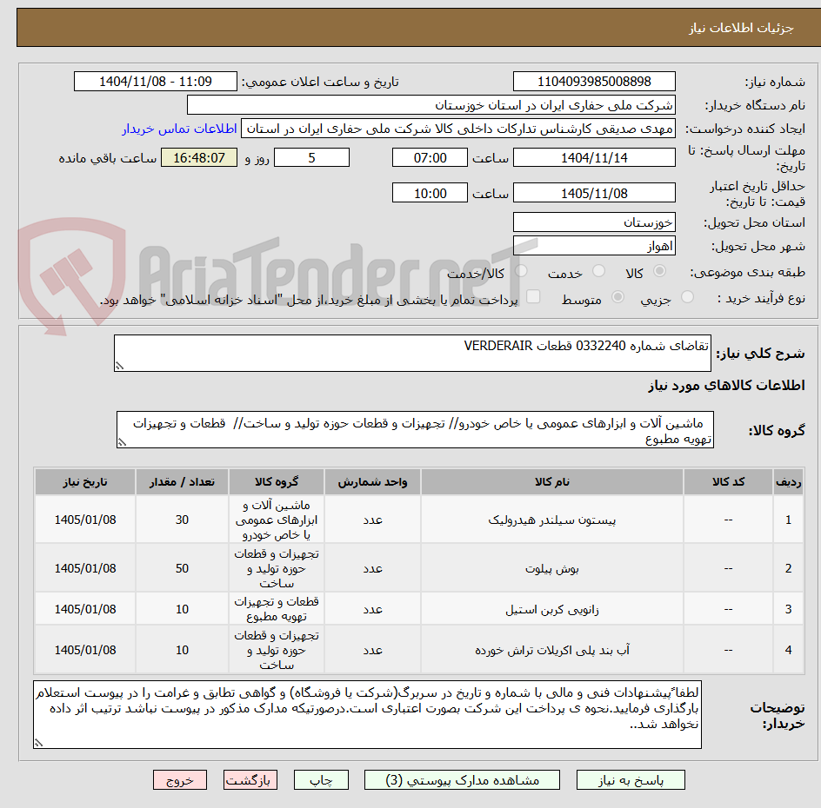
Task: Enable the پرداخت تمام یا بخشی checkbox
Action: click(x=532, y=295)
